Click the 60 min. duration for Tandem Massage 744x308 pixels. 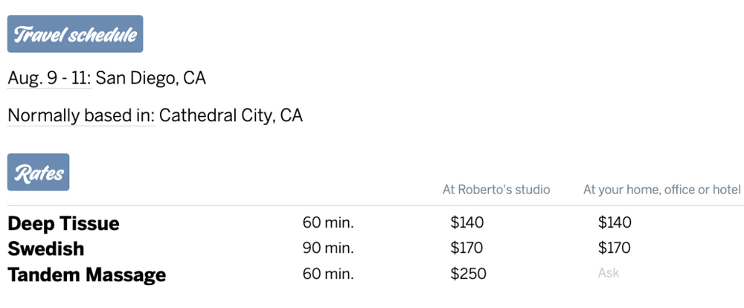(x=328, y=274)
